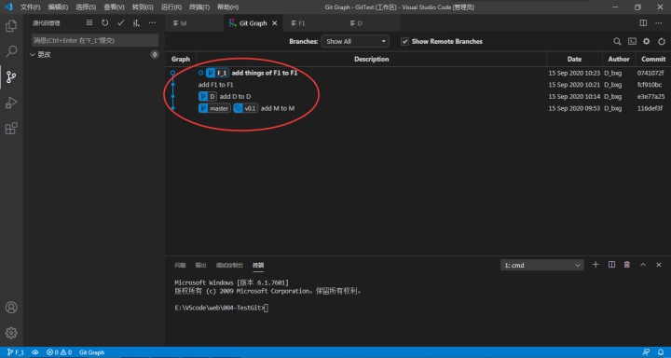Close the terminal panel

click(x=659, y=265)
